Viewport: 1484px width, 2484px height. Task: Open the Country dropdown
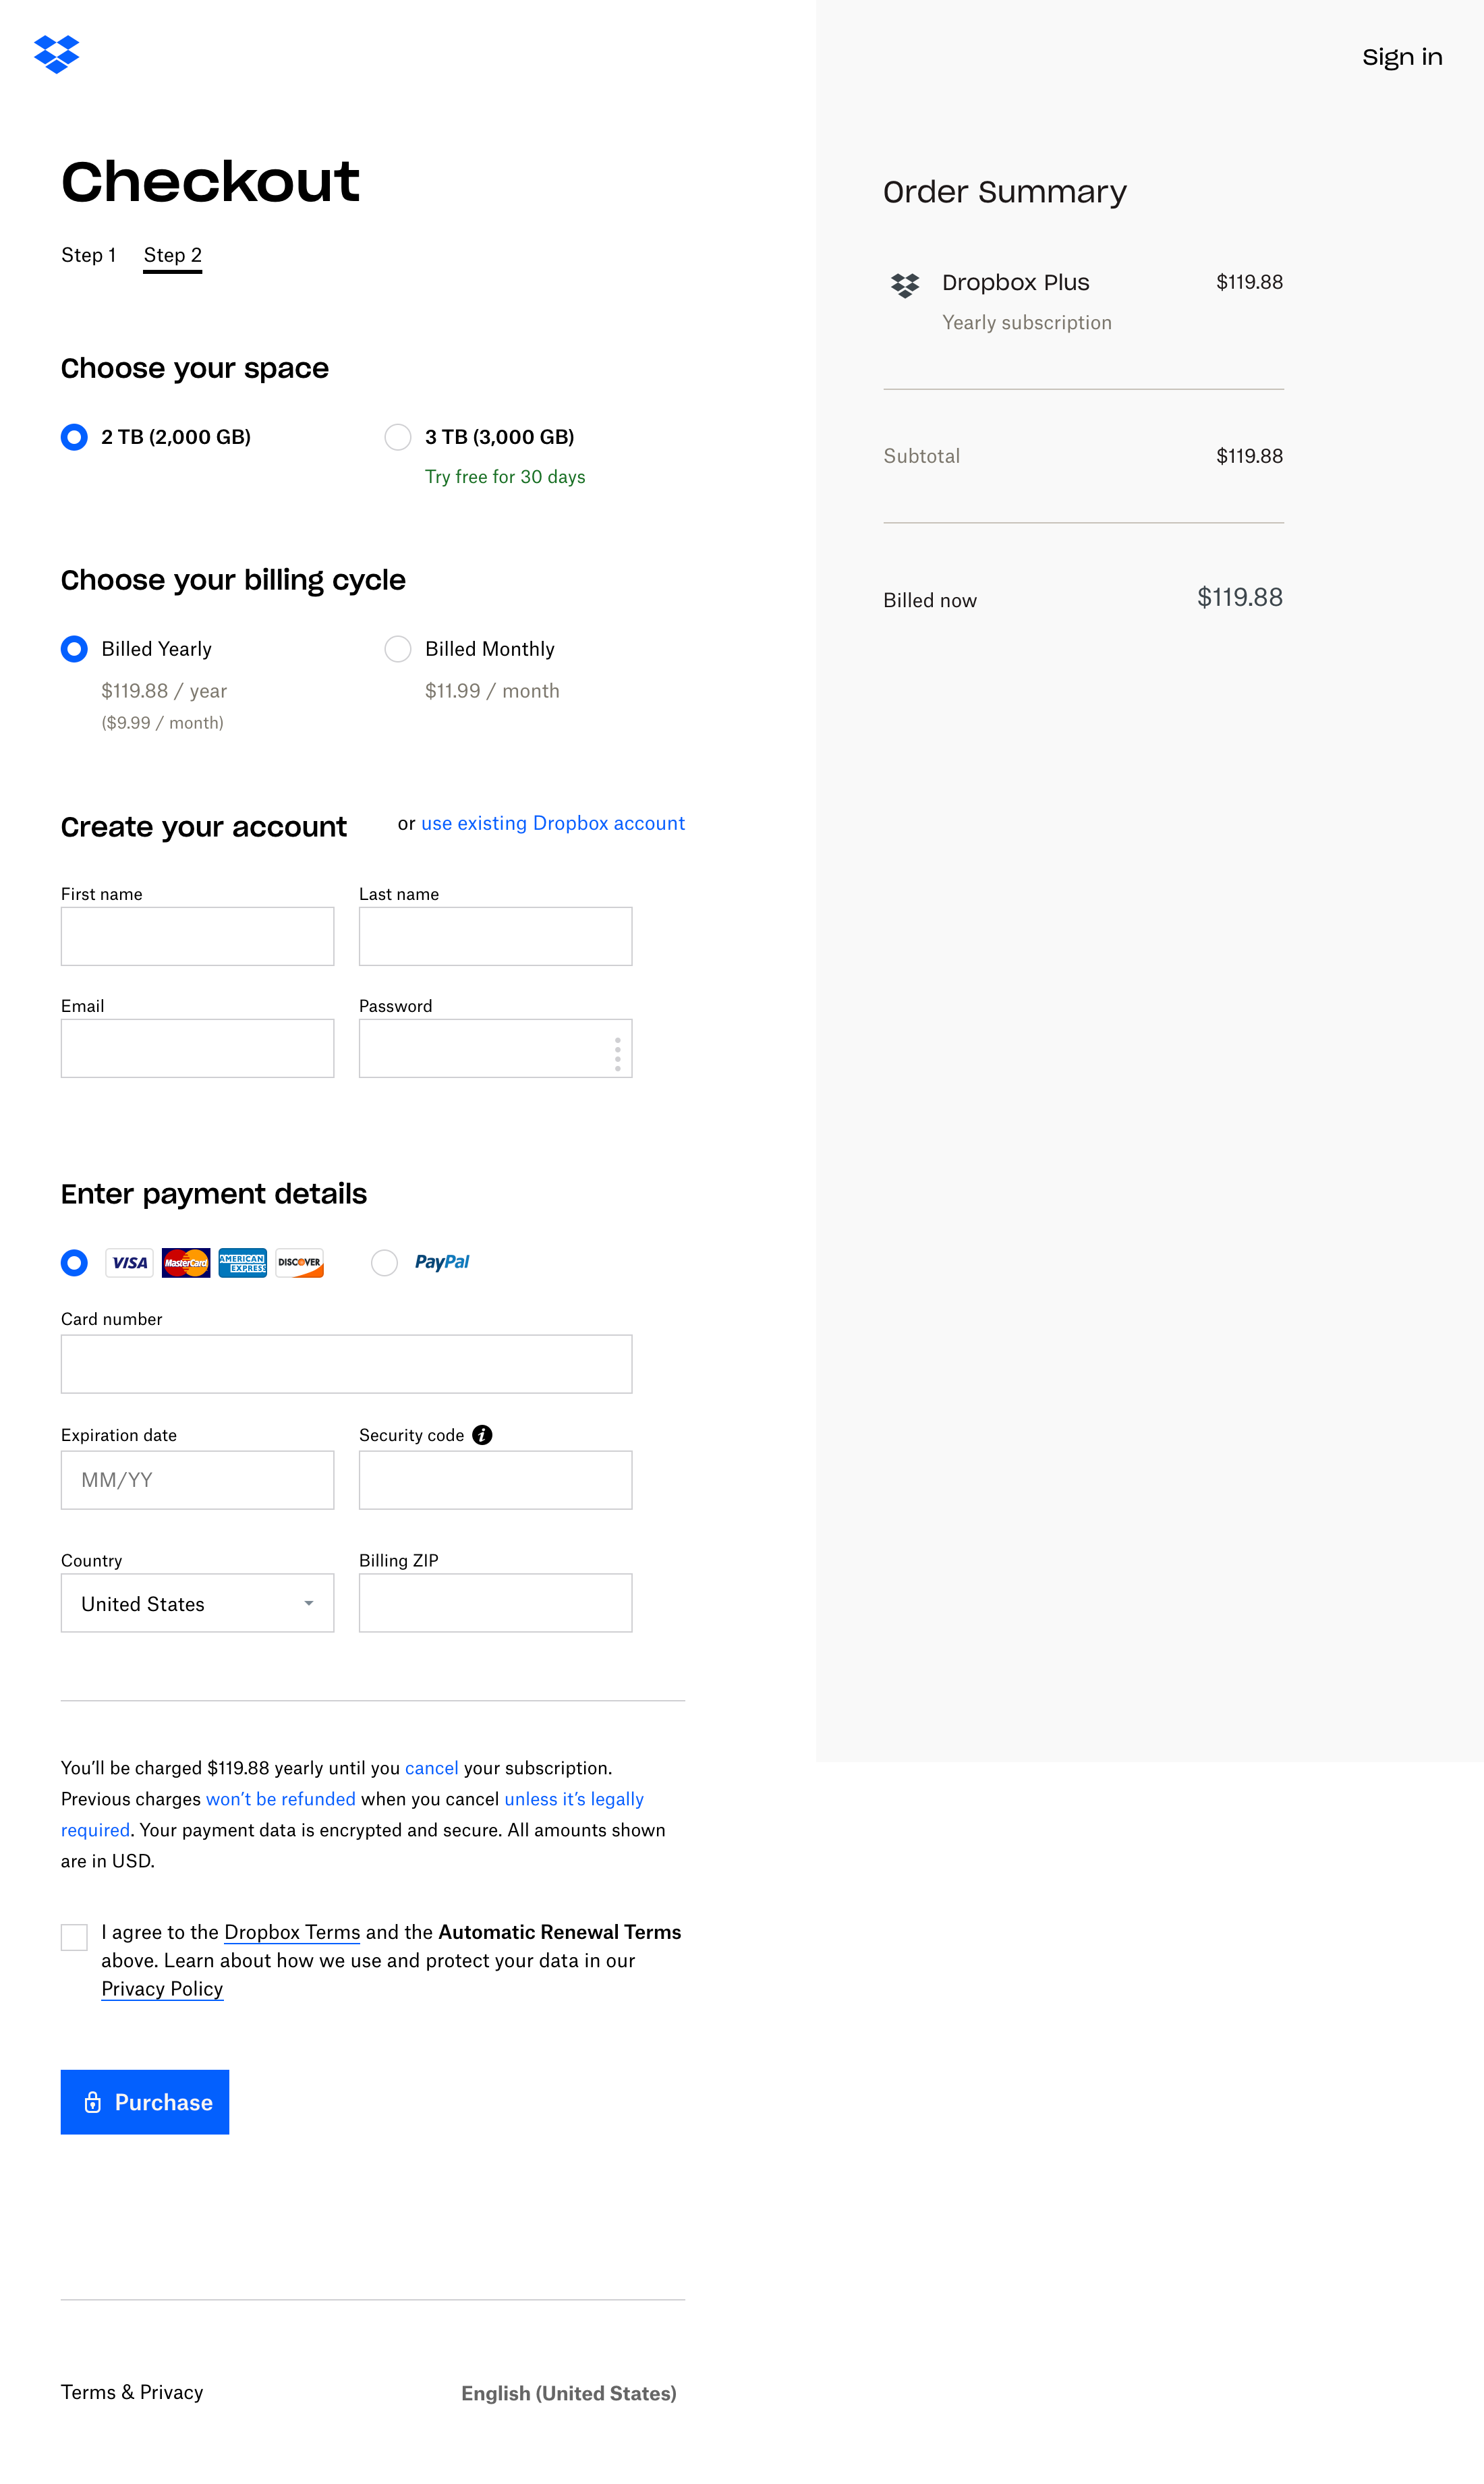(x=197, y=1603)
